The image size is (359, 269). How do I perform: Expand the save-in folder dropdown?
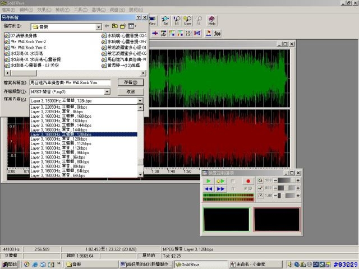click(x=99, y=27)
